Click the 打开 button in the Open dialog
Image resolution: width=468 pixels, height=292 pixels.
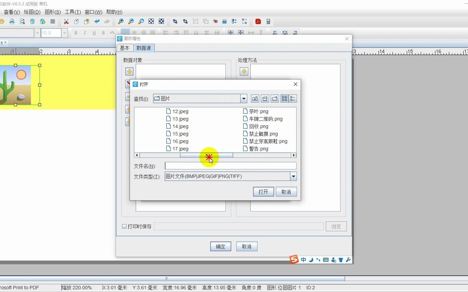point(263,192)
